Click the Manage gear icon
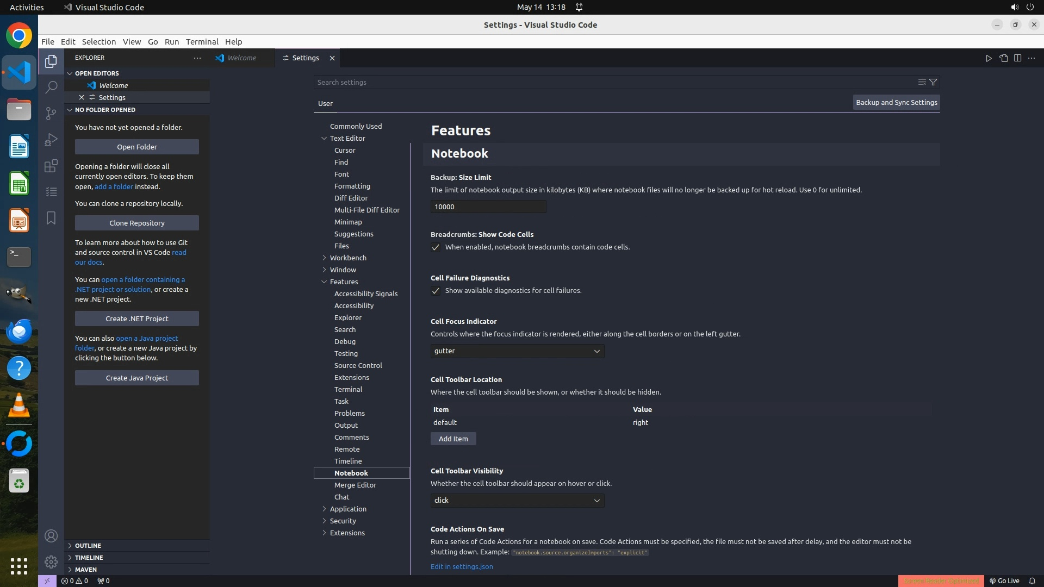Screen dimensions: 1044x587 (x=51, y=561)
